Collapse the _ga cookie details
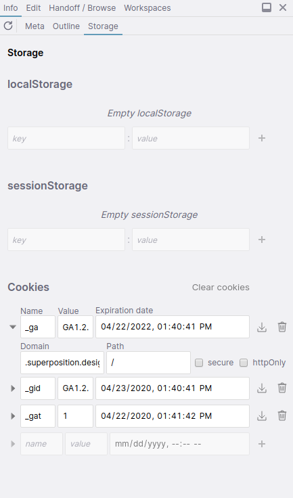 [13, 327]
